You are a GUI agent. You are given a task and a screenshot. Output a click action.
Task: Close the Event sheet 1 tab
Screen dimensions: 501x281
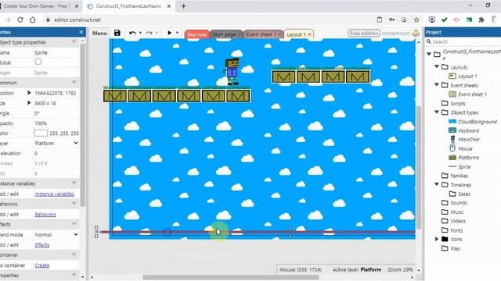pyautogui.click(x=280, y=34)
